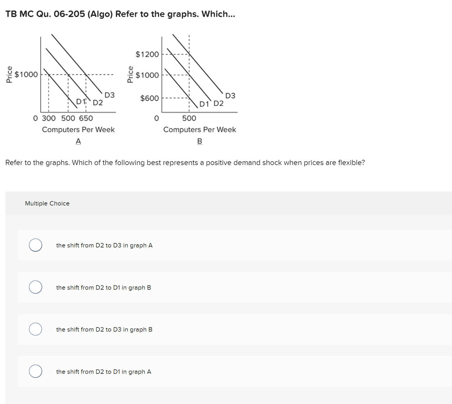Click the 'Computers Per Week' axis label under graph A
Screen dimensions: 452x404
(x=78, y=130)
